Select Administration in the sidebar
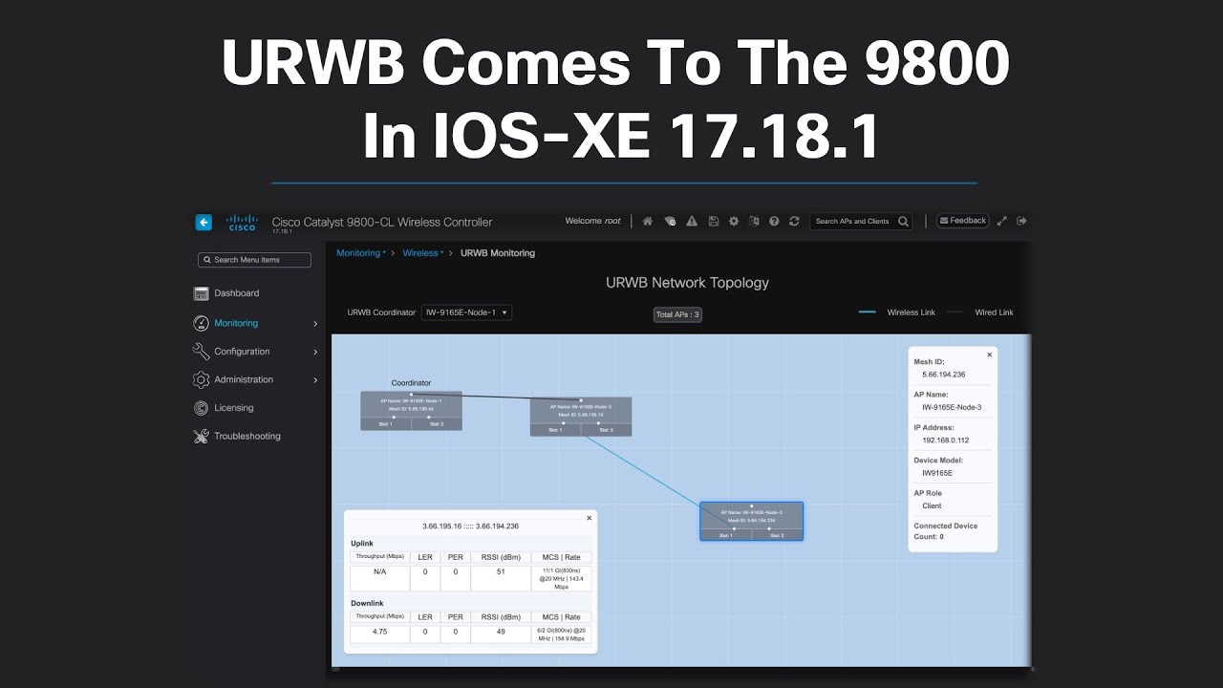This screenshot has width=1223, height=688. (x=244, y=379)
